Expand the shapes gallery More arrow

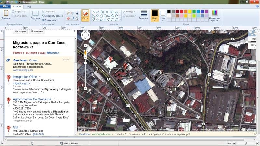coord(120,20)
